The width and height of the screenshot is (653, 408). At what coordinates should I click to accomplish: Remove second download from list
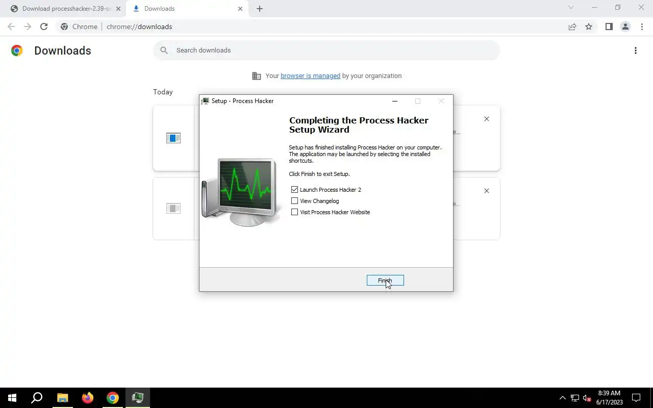(486, 191)
